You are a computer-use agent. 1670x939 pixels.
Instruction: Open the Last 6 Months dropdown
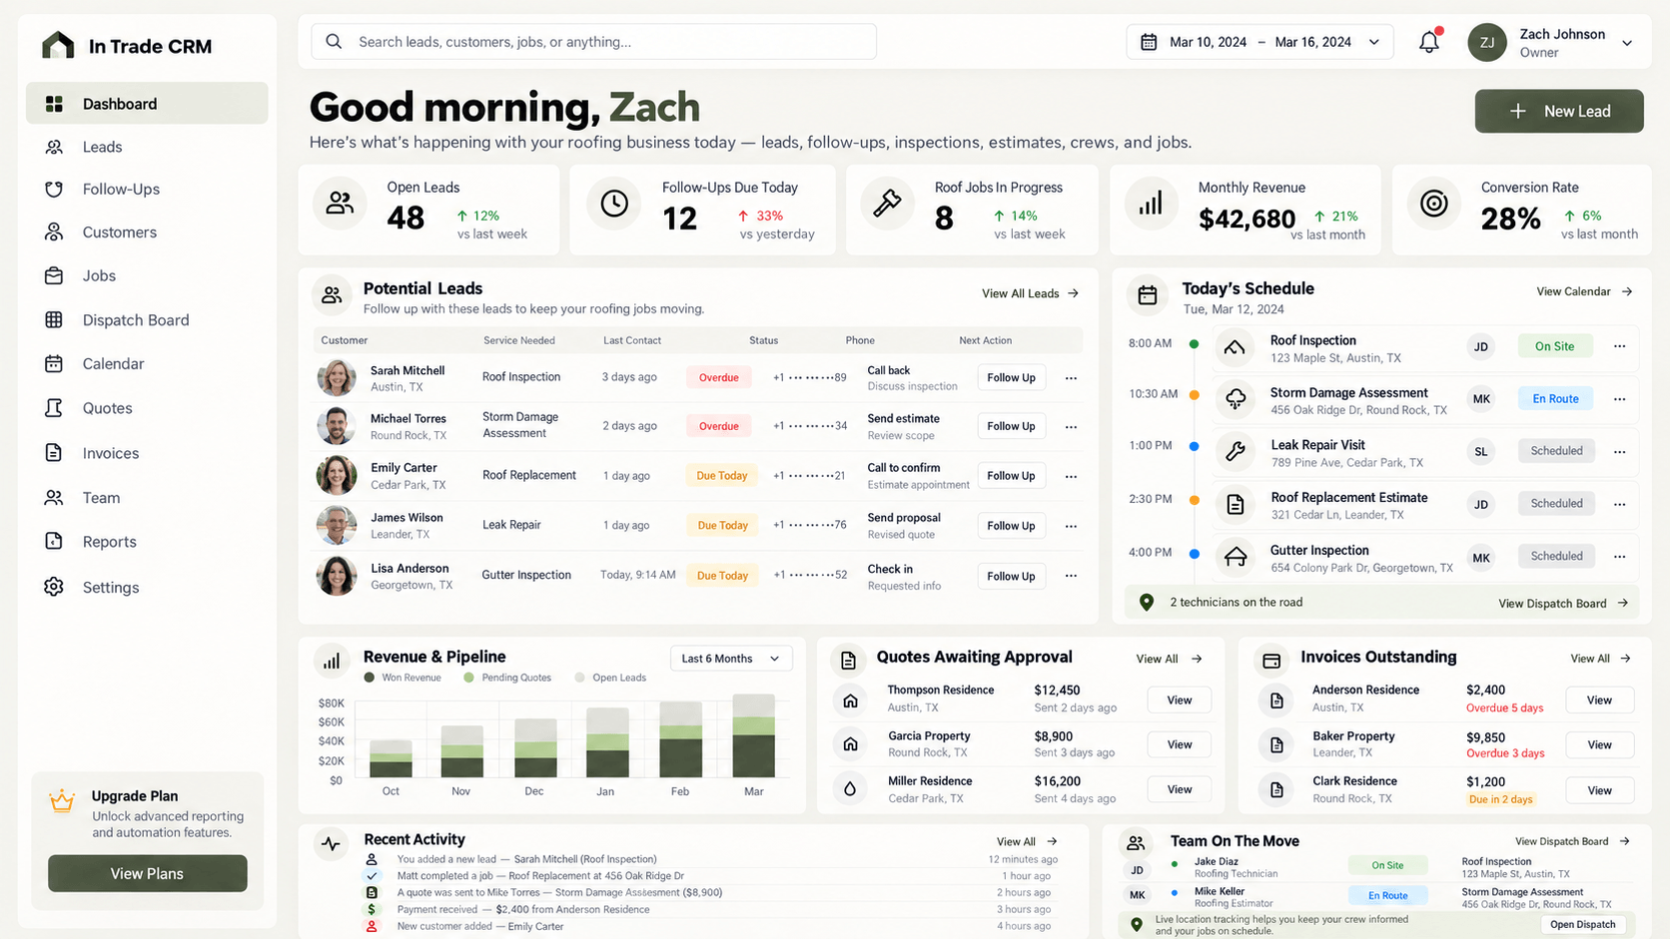click(731, 659)
